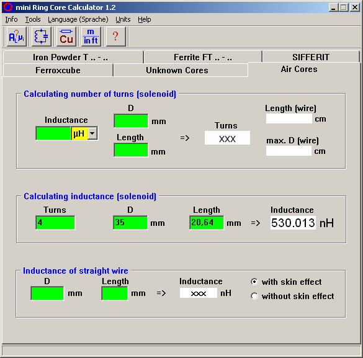
Task: Click the straight wire D input field
Action: click(x=47, y=293)
